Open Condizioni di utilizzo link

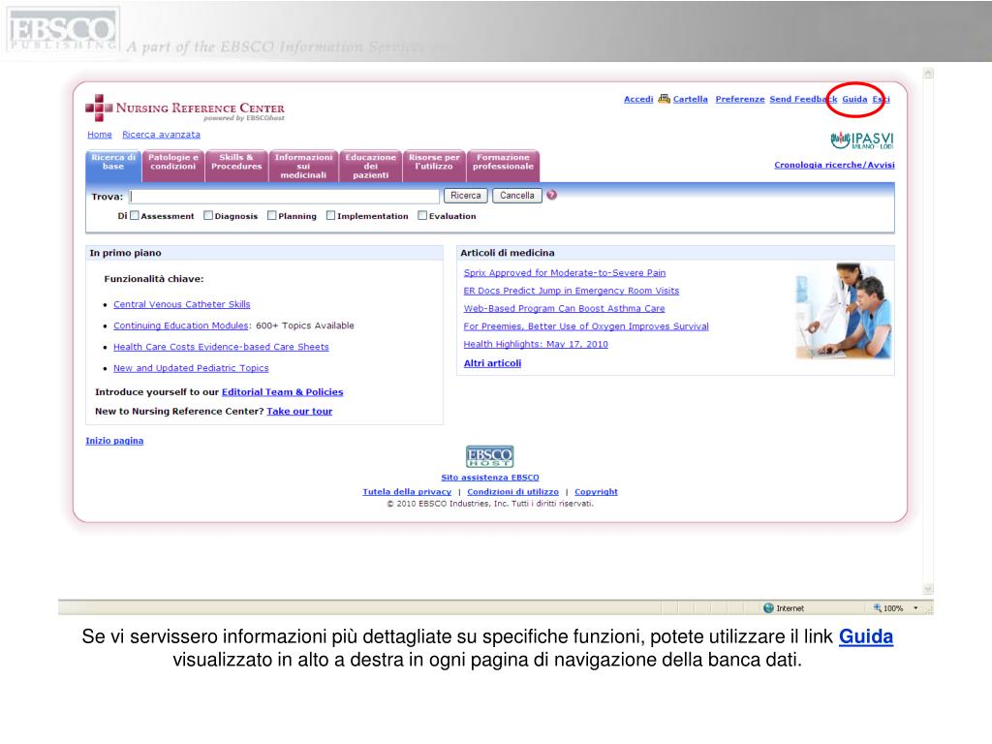pyautogui.click(x=513, y=491)
